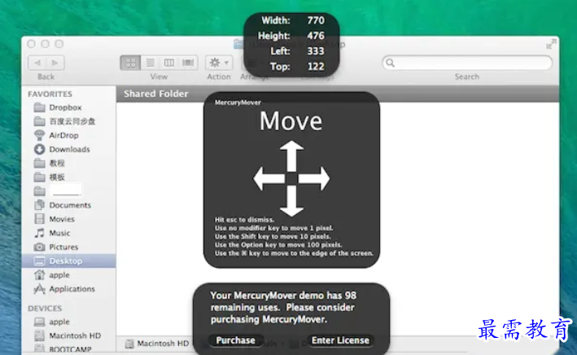Click the Macintosh HD drive icon under Devices
The image size is (577, 355).
39,335
